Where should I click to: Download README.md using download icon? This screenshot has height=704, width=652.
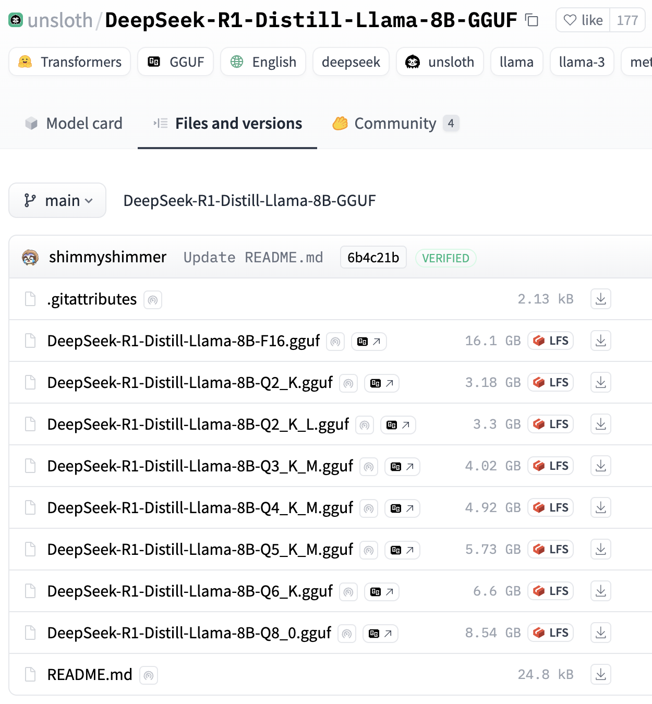click(600, 675)
